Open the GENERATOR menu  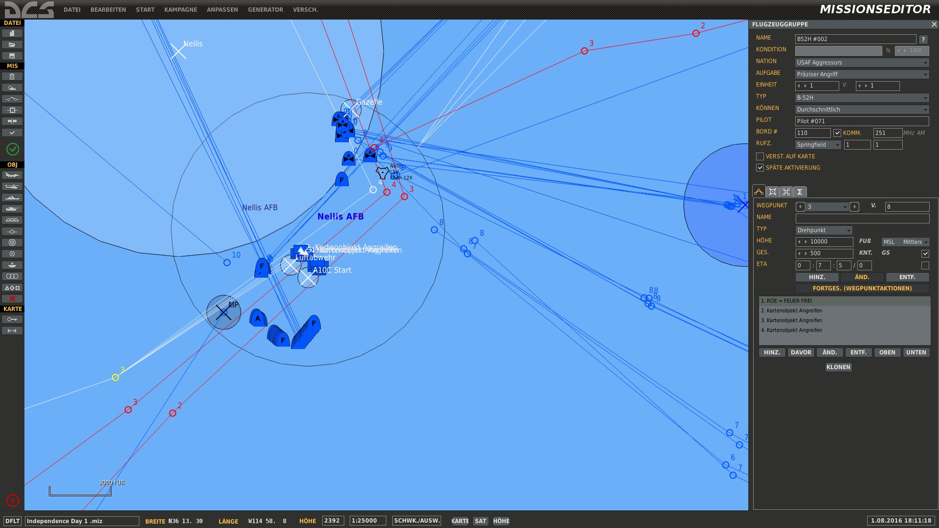click(x=266, y=10)
